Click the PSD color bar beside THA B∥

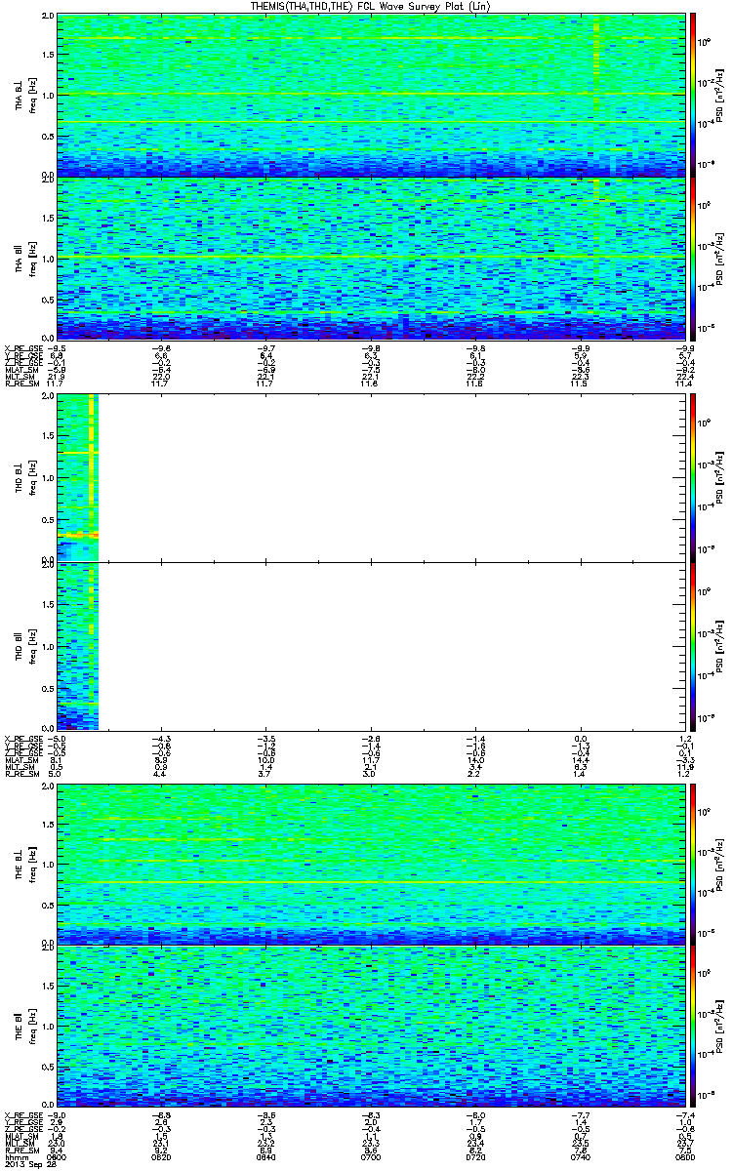[693, 258]
